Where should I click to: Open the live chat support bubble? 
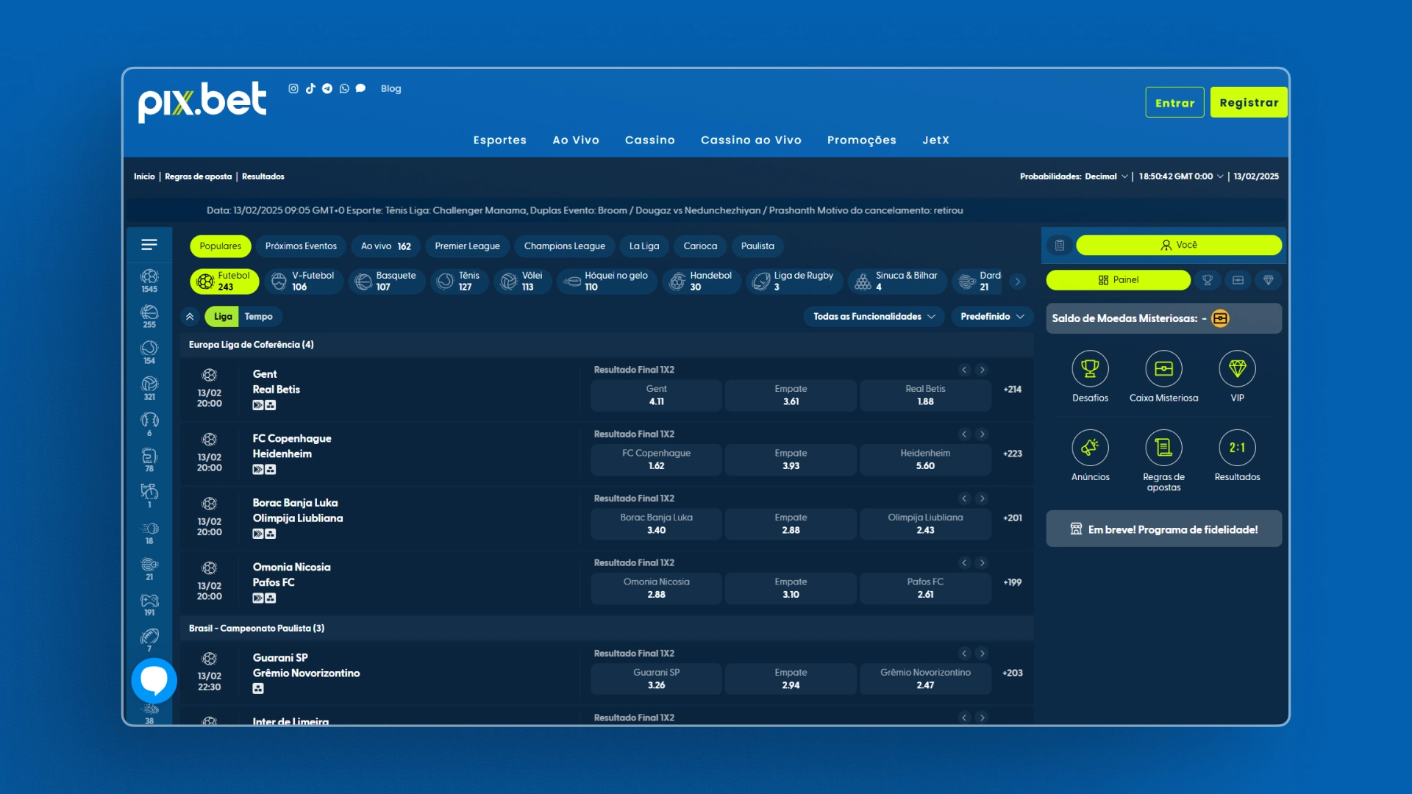tap(154, 681)
